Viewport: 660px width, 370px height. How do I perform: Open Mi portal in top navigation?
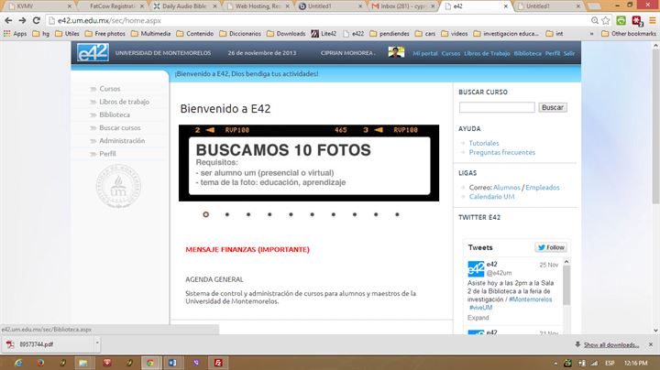(425, 53)
